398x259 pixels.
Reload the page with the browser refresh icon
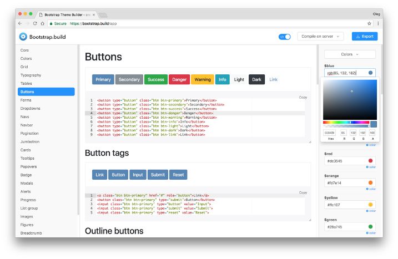(35, 23)
